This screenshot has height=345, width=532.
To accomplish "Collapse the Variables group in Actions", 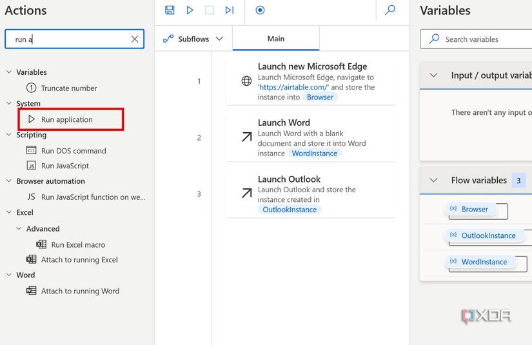I will (x=9, y=72).
